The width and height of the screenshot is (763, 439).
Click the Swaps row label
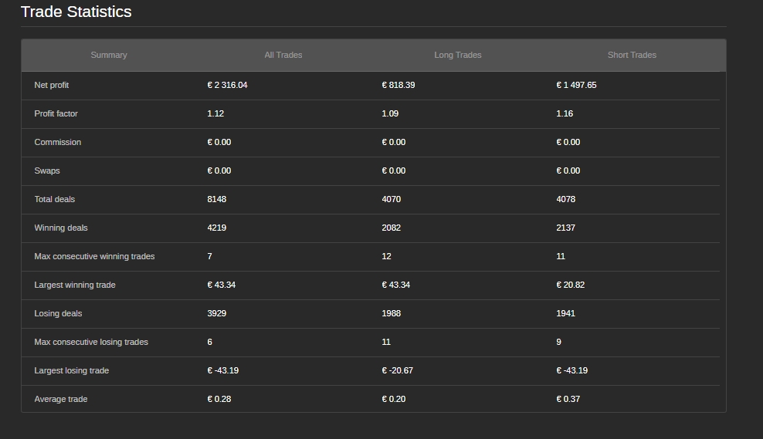[46, 171]
